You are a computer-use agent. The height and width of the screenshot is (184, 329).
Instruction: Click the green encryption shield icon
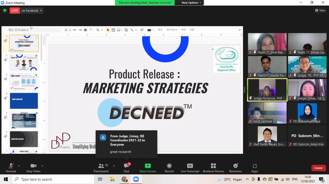tap(5, 11)
